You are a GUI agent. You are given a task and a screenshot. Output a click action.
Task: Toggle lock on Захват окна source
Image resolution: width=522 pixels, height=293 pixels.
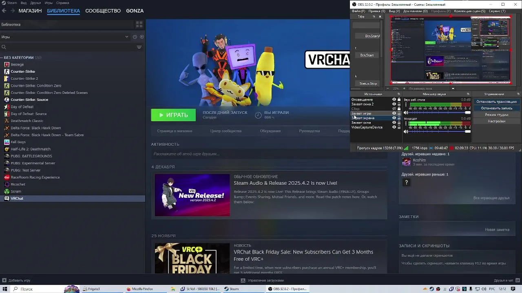[x=399, y=122]
